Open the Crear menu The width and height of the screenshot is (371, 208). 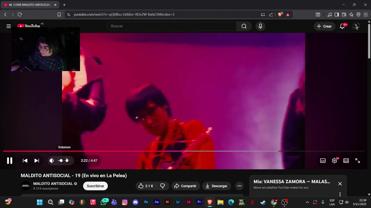pyautogui.click(x=324, y=26)
